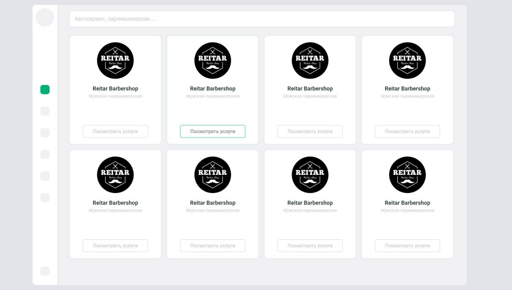
Task: Click 'Reitar Barbershop' title on top row's first card
Action: point(115,89)
